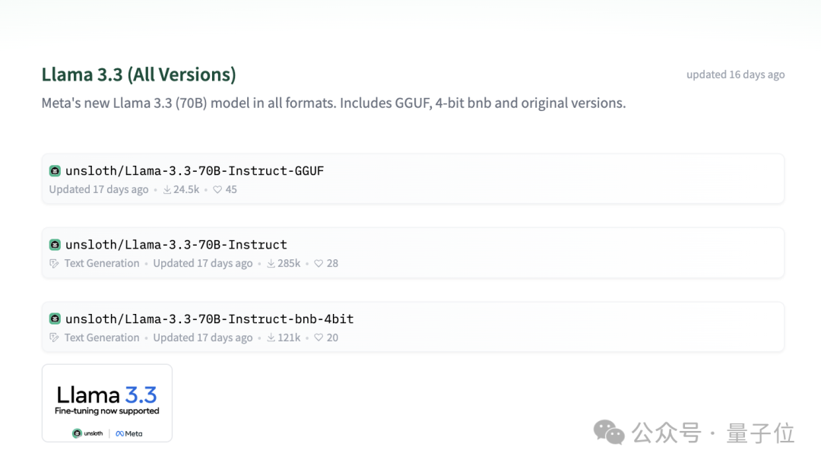
Task: Click the heart icon showing 20 likes
Action: (319, 338)
